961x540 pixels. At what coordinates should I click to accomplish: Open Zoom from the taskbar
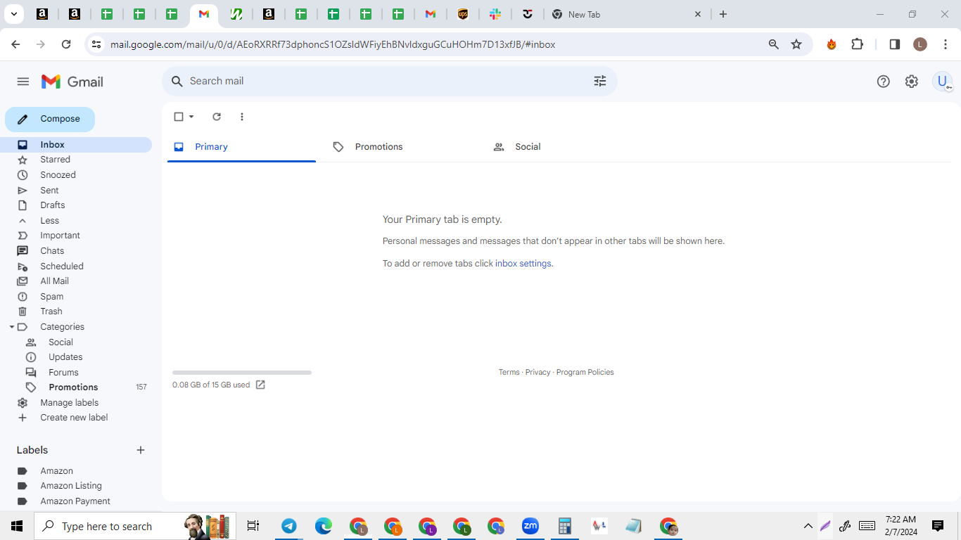530,526
